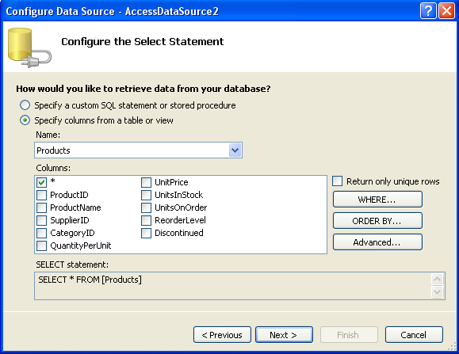The width and height of the screenshot is (459, 354).
Task: Uncheck the asterisk all-columns checkbox
Action: pyautogui.click(x=41, y=182)
